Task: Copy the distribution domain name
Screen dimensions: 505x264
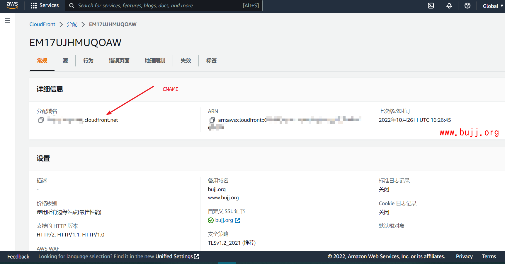Action: coord(41,120)
